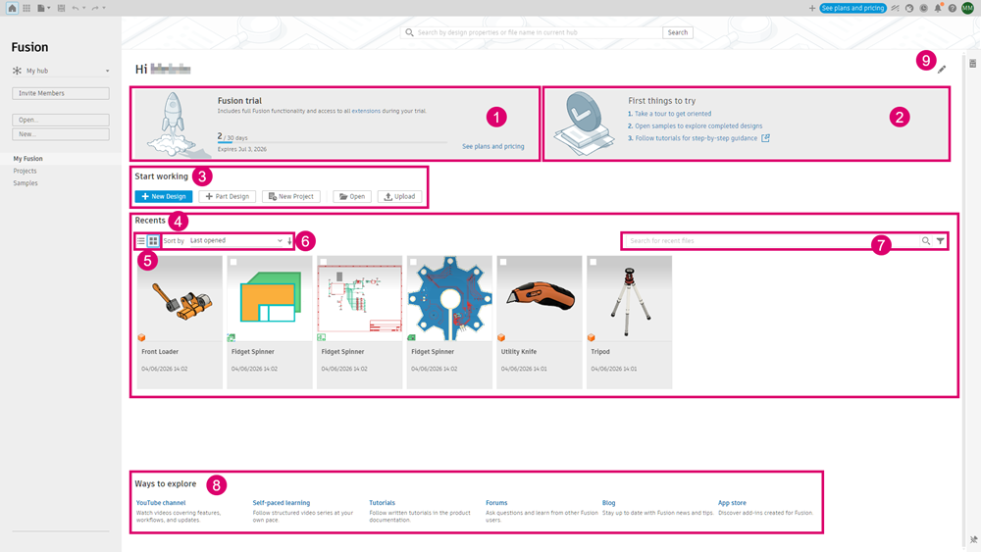
Task: Switch Recents to list view icon
Action: click(x=140, y=240)
